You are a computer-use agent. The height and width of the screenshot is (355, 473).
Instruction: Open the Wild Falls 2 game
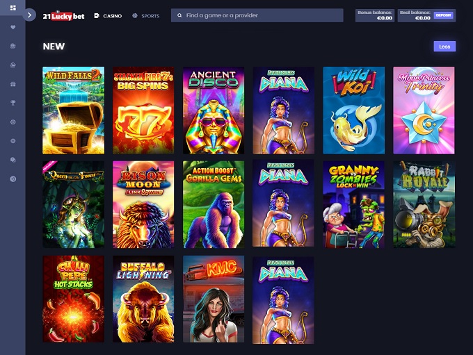tap(73, 110)
